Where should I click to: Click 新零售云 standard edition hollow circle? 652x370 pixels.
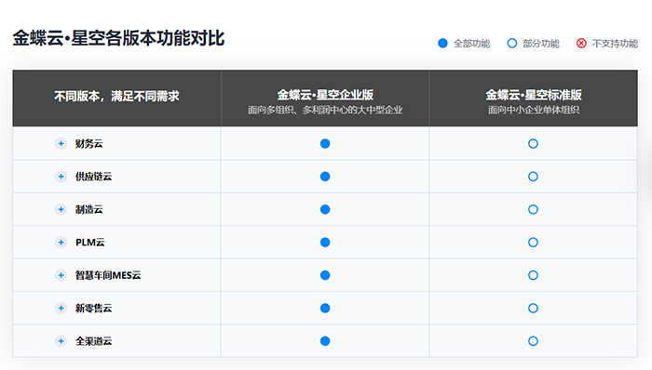533,308
